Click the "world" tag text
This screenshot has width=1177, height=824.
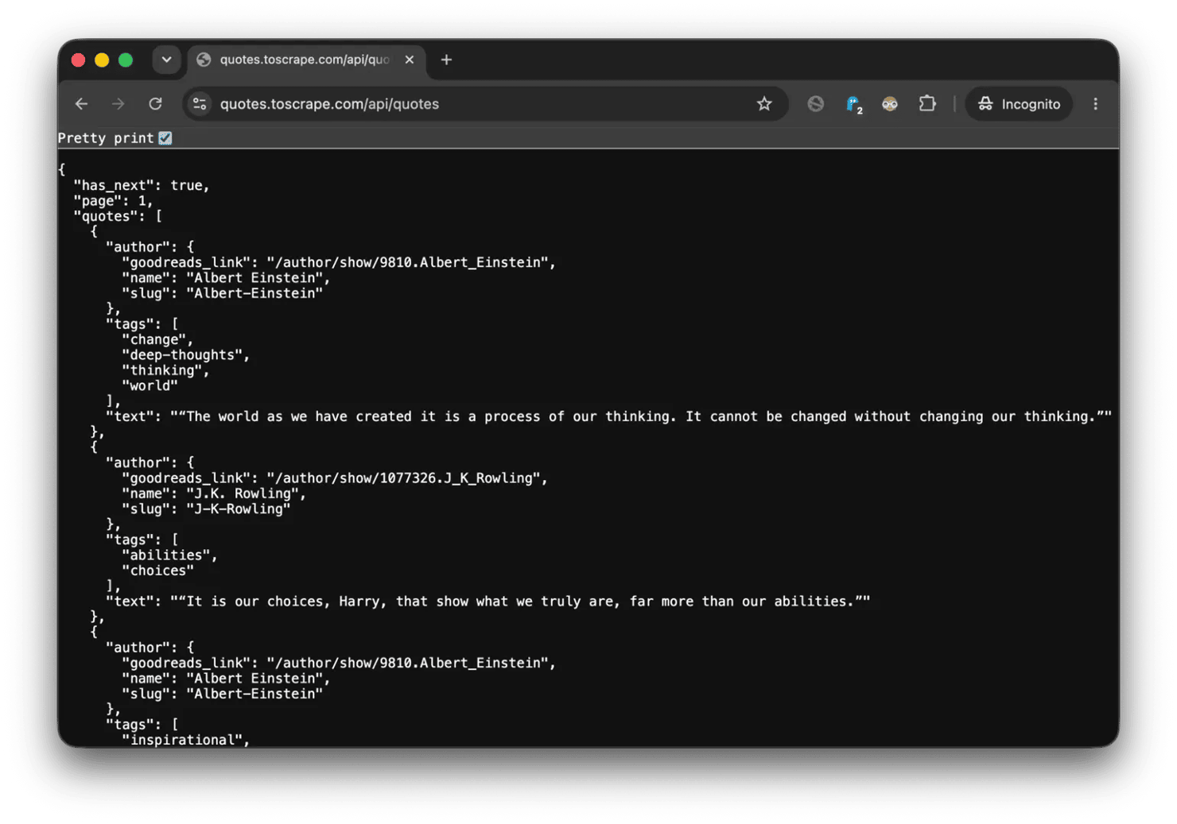150,385
